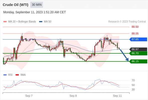Click the chart timestamp text

[x=34, y=12]
